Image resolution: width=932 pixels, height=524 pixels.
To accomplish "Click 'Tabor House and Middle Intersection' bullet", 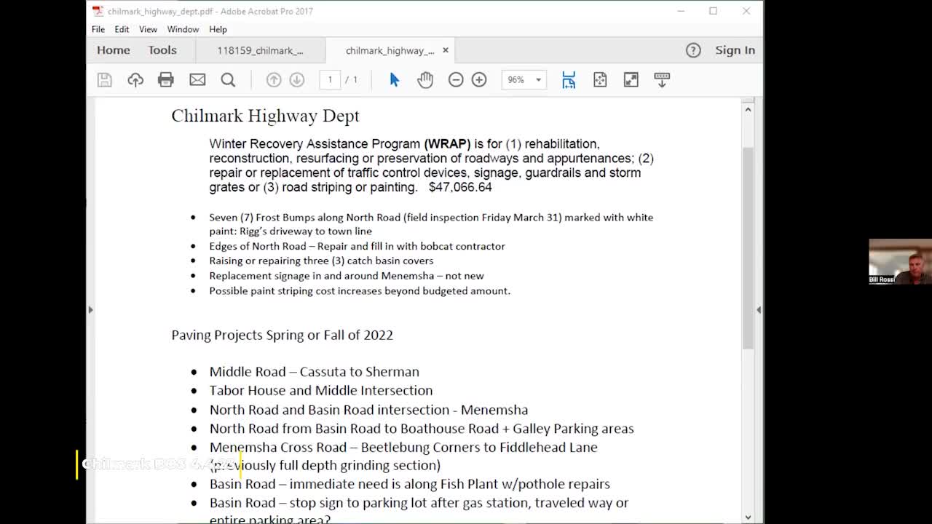I will tap(321, 391).
